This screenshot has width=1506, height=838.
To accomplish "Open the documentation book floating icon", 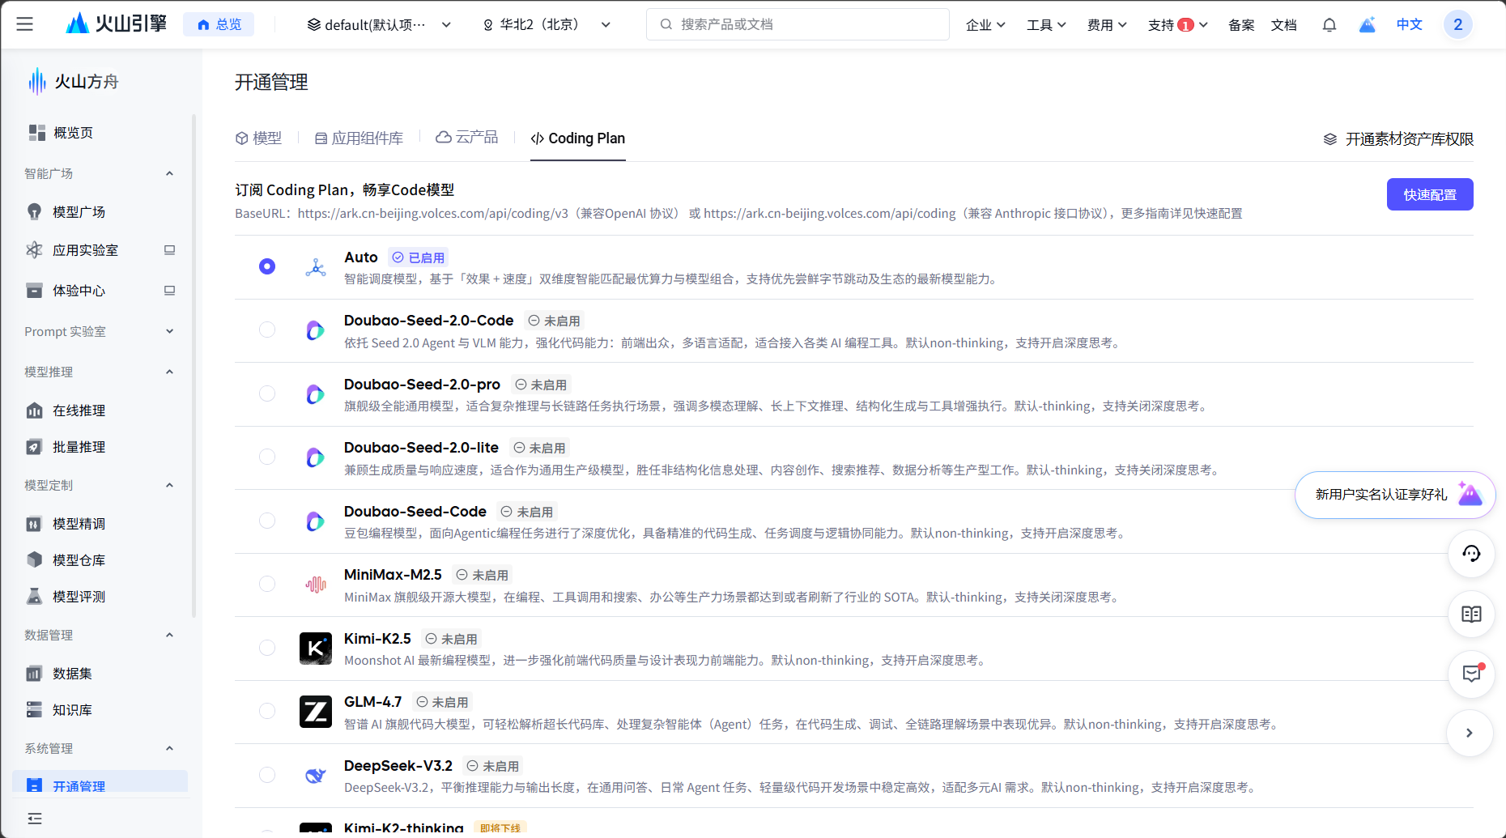I will (x=1470, y=615).
